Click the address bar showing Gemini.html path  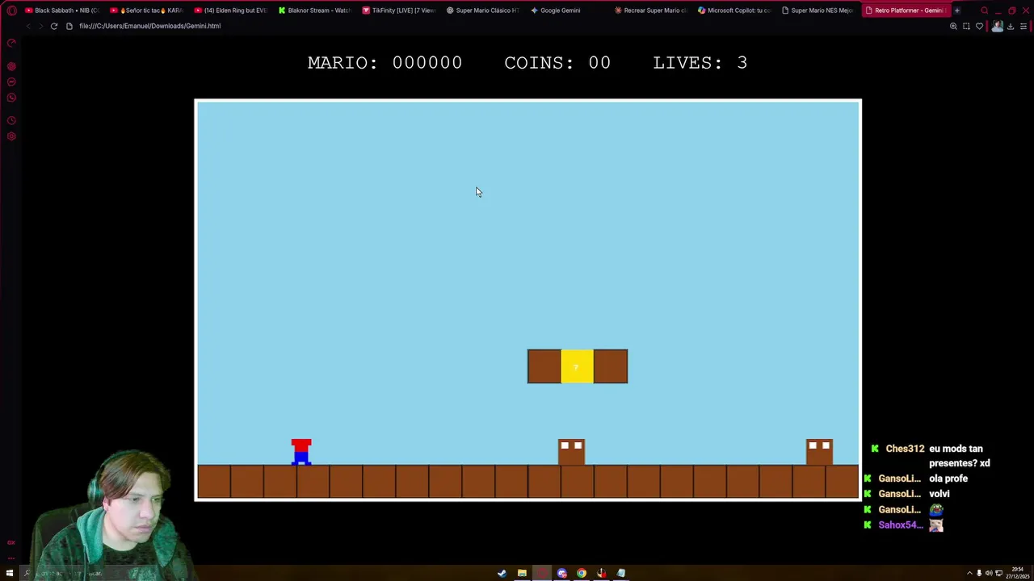[x=149, y=26]
